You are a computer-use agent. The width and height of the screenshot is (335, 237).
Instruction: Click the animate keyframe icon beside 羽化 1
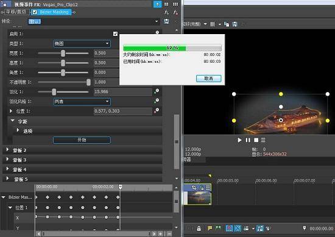157,91
